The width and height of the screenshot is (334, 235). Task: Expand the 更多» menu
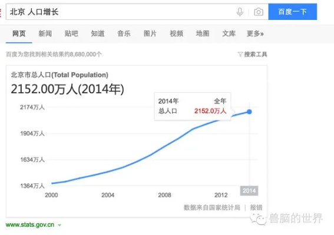click(255, 33)
